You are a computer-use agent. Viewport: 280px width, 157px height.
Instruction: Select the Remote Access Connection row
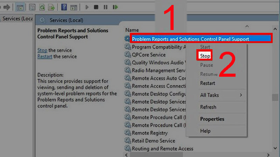(x=159, y=86)
